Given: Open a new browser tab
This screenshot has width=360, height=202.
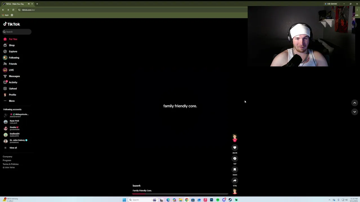Looking at the screenshot, I should 37,4.
